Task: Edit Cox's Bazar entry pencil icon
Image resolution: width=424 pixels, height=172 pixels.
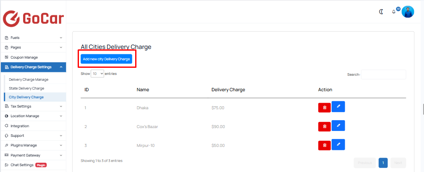Action: coord(338,126)
